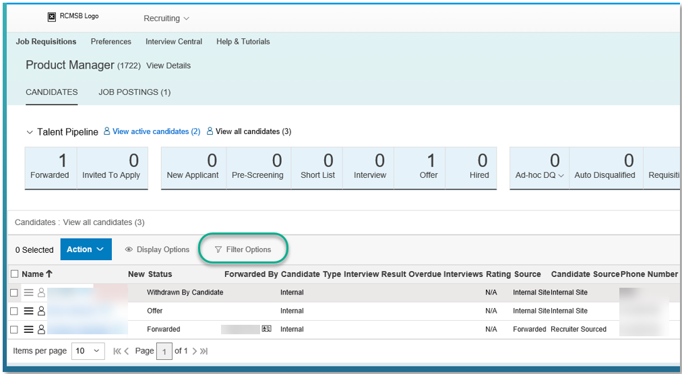Sort by Rating column header
The height and width of the screenshot is (374, 682).
tap(498, 274)
